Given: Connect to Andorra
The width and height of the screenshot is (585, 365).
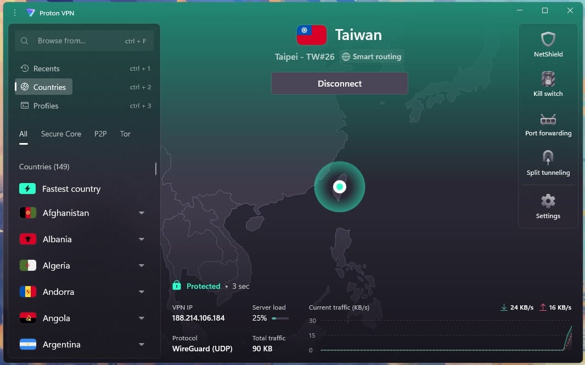Looking at the screenshot, I should [58, 292].
